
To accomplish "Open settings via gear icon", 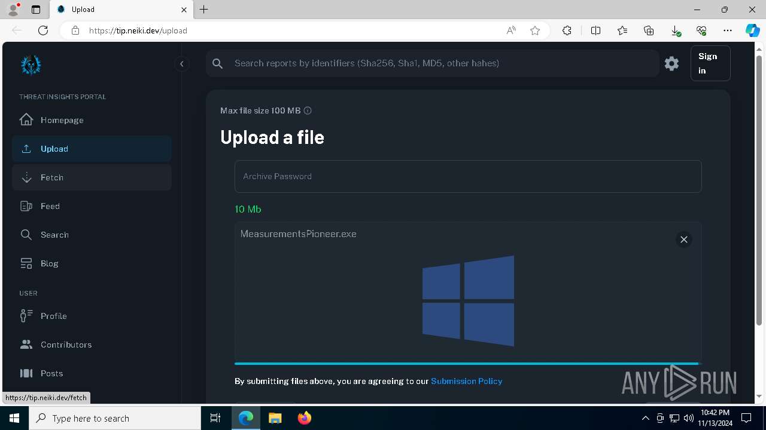I will pos(671,63).
